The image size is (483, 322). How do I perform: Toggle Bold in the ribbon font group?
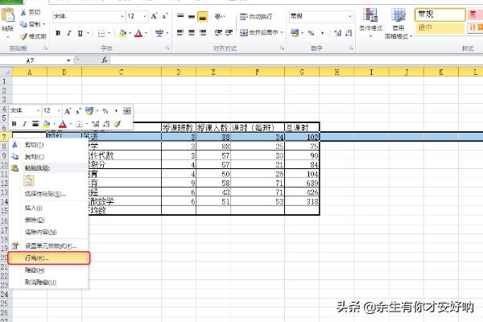(58, 33)
